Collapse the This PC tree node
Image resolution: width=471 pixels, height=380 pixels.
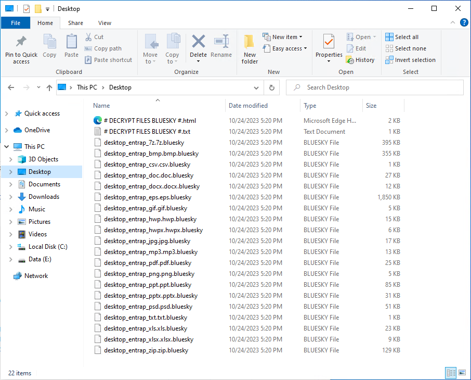(7, 146)
